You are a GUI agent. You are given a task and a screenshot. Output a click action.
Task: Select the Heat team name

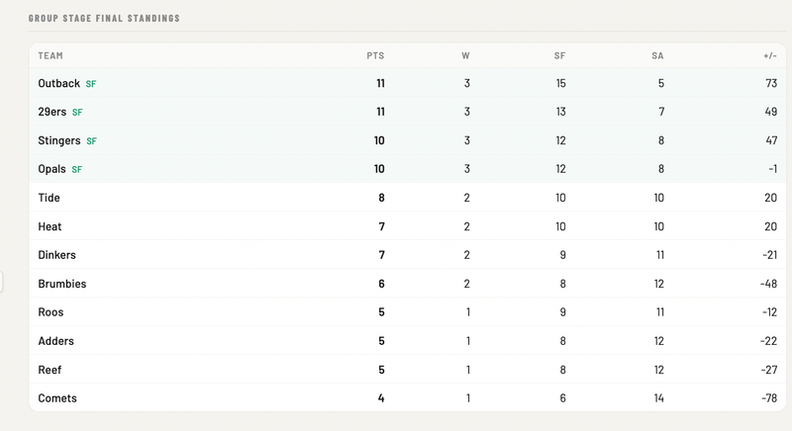pos(49,226)
